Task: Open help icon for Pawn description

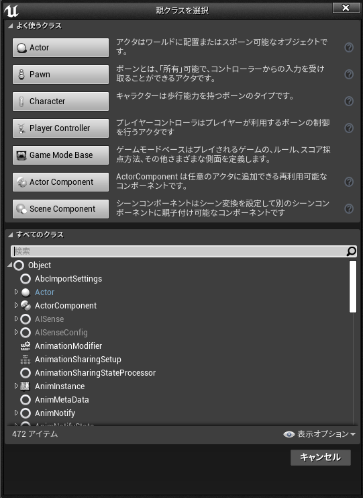Action: coord(349,75)
